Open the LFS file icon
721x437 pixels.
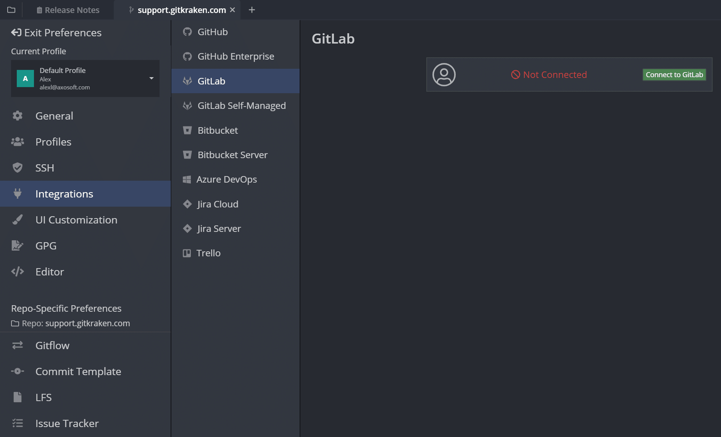coord(18,397)
